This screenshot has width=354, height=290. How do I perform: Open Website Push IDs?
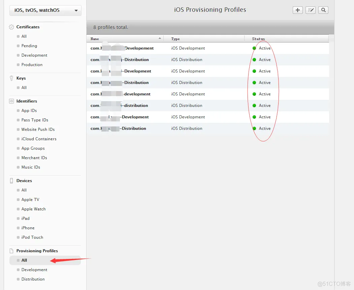[x=38, y=129]
